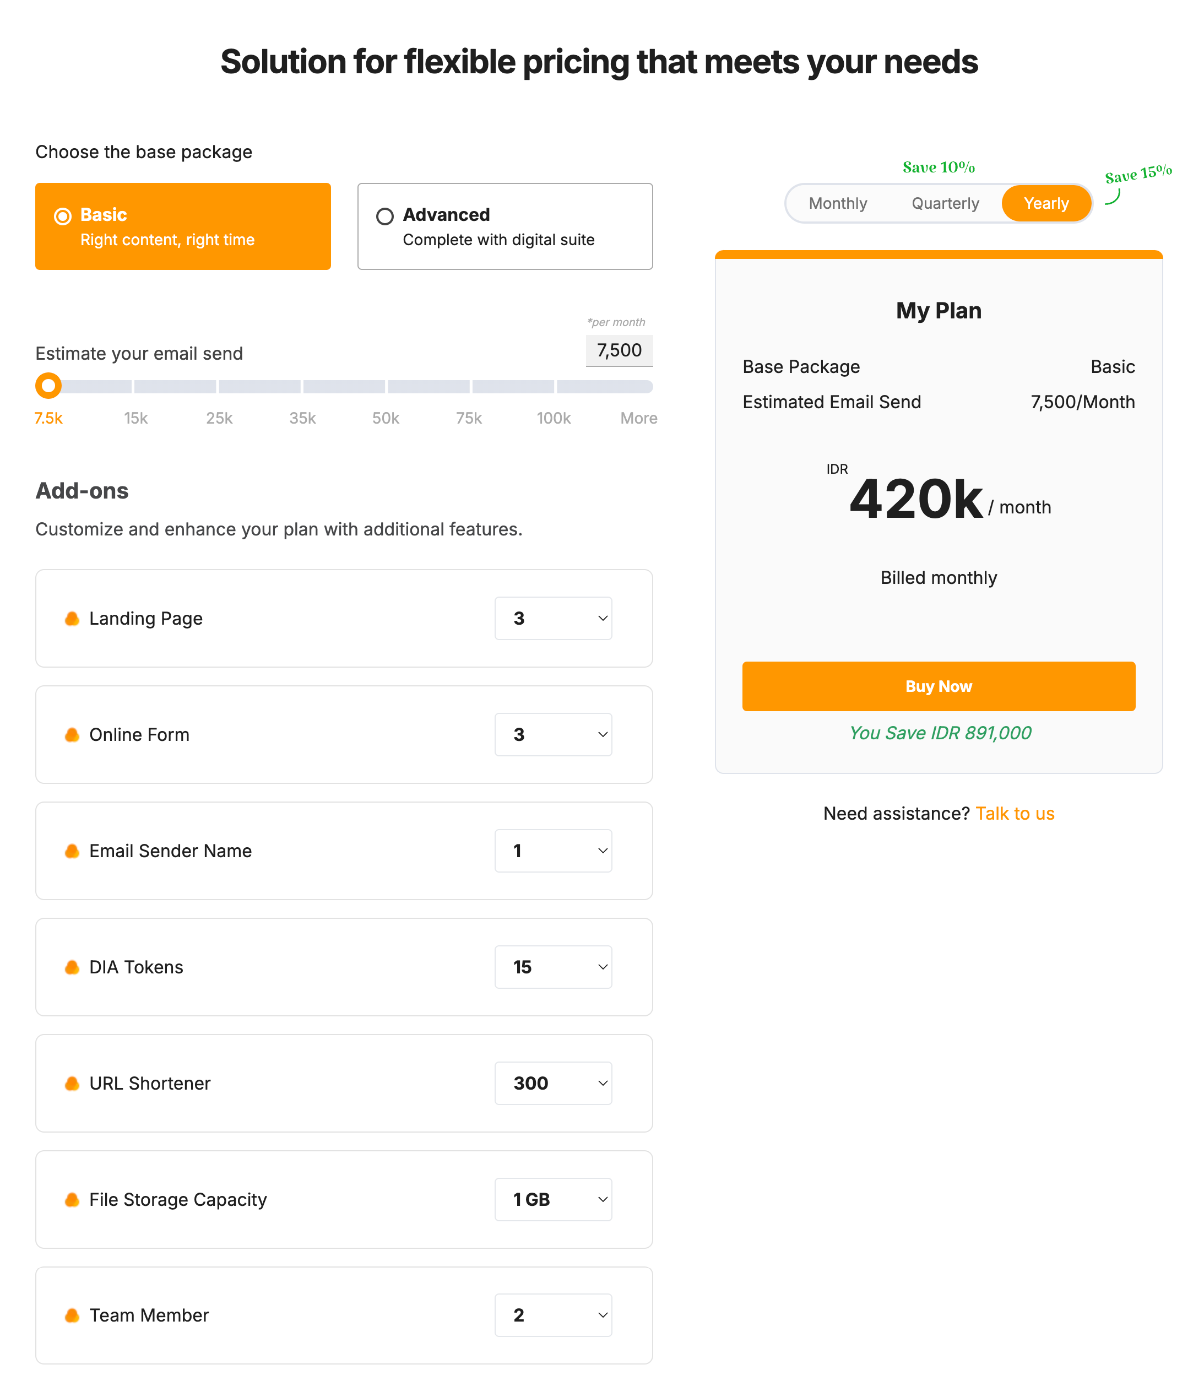Viewport: 1204px width, 1386px height.
Task: Click the File Storage Capacity icon
Action: click(x=72, y=1199)
